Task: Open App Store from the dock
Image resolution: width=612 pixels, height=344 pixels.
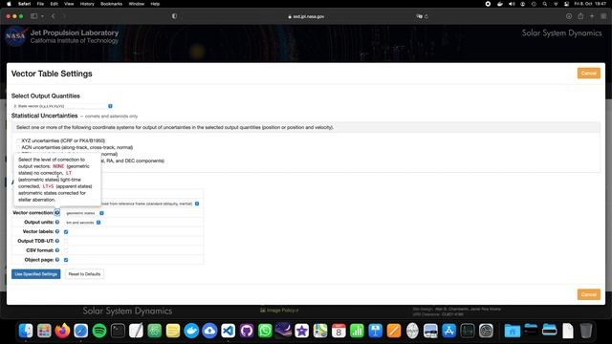Action: 448,331
